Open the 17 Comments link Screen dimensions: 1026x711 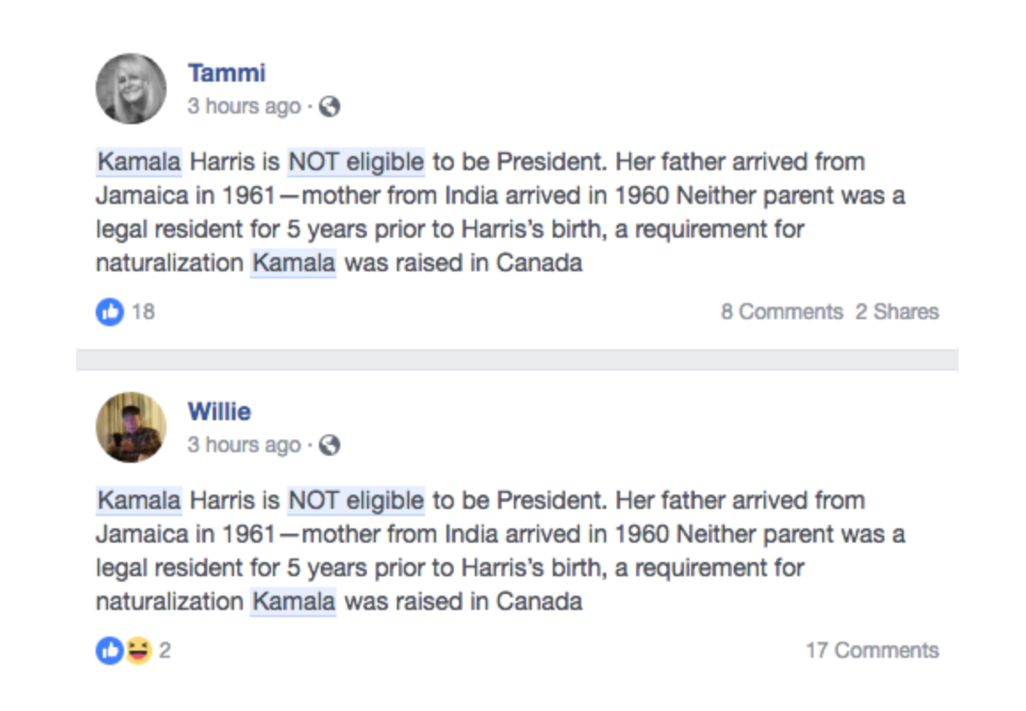point(872,650)
